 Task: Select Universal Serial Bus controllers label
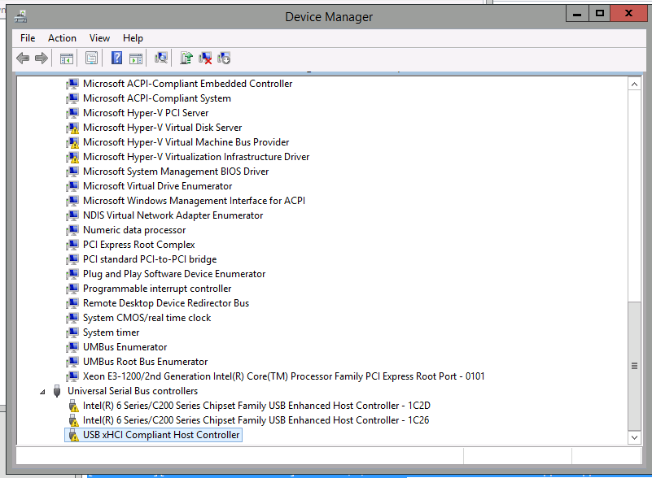[133, 391]
